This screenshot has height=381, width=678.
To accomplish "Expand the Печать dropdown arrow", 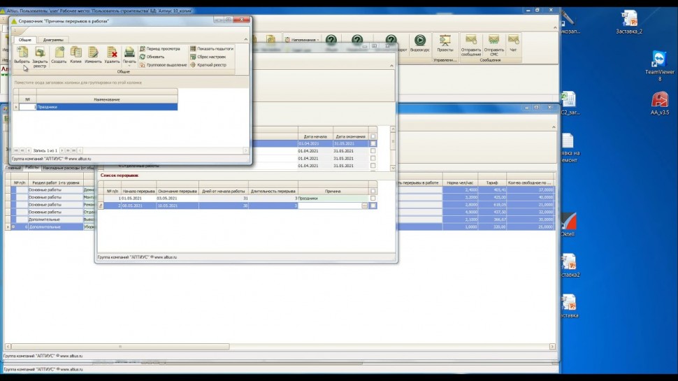I will point(129,66).
